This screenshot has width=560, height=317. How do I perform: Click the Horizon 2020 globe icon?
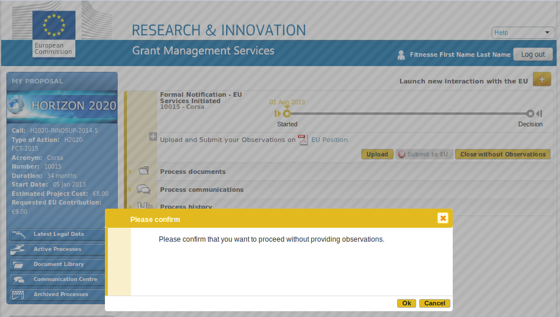coord(16,105)
